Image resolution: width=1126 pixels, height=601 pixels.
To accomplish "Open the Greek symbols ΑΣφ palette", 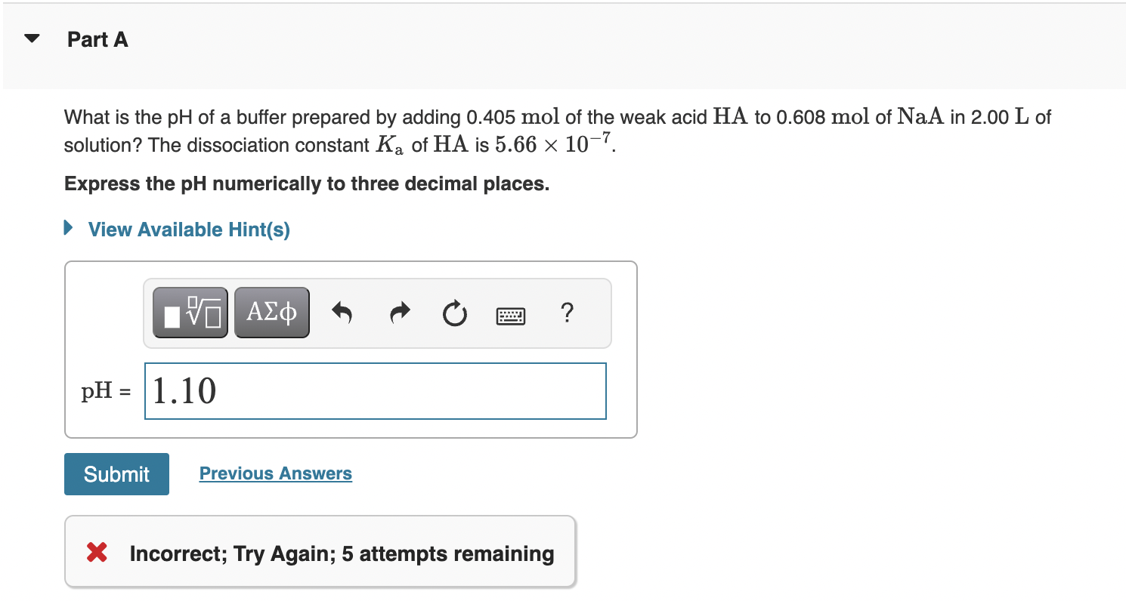I will click(x=271, y=311).
